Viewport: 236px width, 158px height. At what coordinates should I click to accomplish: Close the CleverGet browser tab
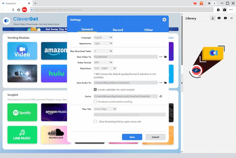point(29,3)
